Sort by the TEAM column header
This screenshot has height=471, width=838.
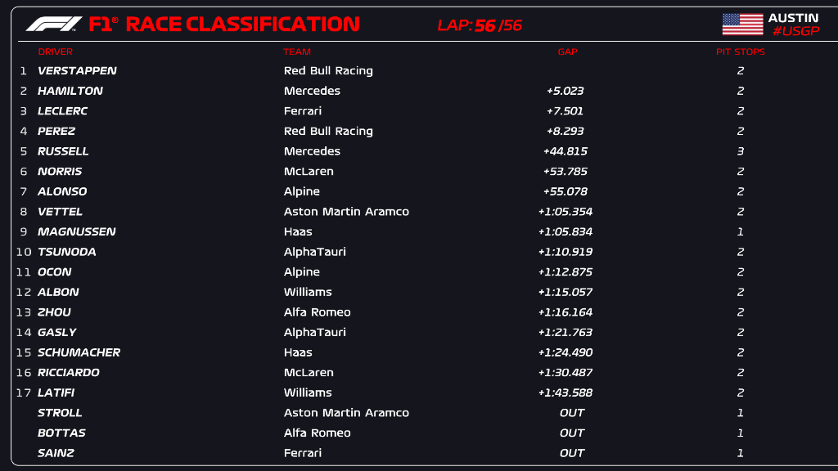(x=296, y=51)
